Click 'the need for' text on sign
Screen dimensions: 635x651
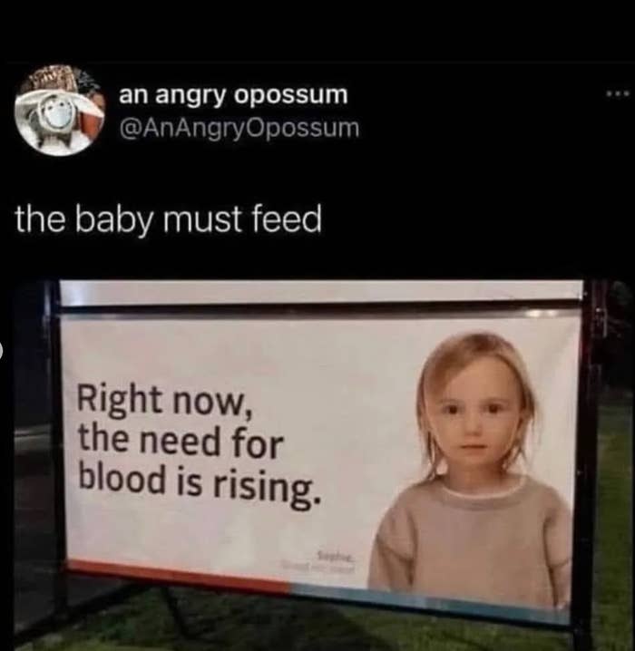(x=181, y=442)
